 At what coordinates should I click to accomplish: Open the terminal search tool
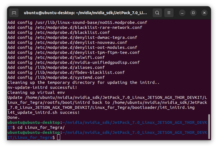coord(157,13)
